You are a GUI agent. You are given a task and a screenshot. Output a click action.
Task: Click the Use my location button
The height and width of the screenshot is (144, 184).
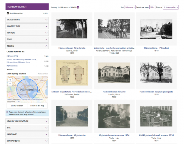(x=17, y=106)
